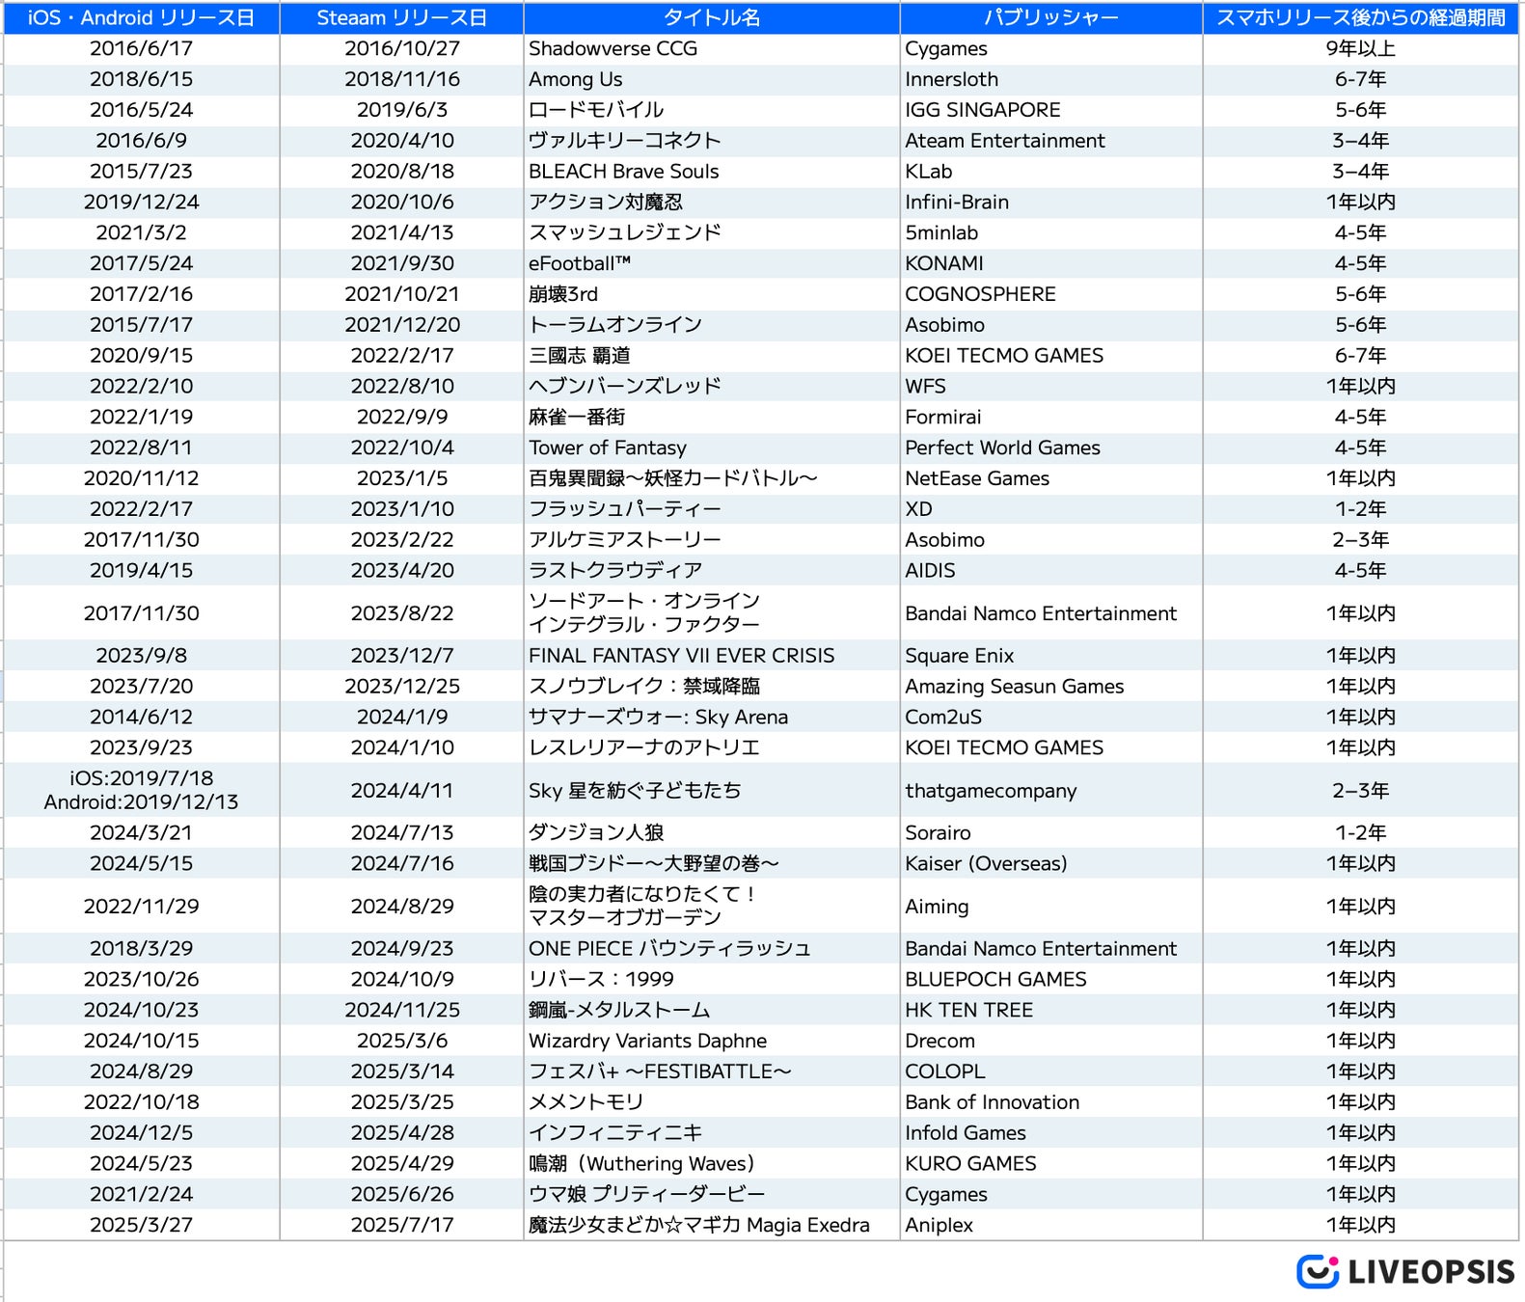Viewport: 1525px width, 1302px height.
Task: Select the "iOS:2019/7/18 Android:2019/12/13" date cell
Action: (x=142, y=791)
